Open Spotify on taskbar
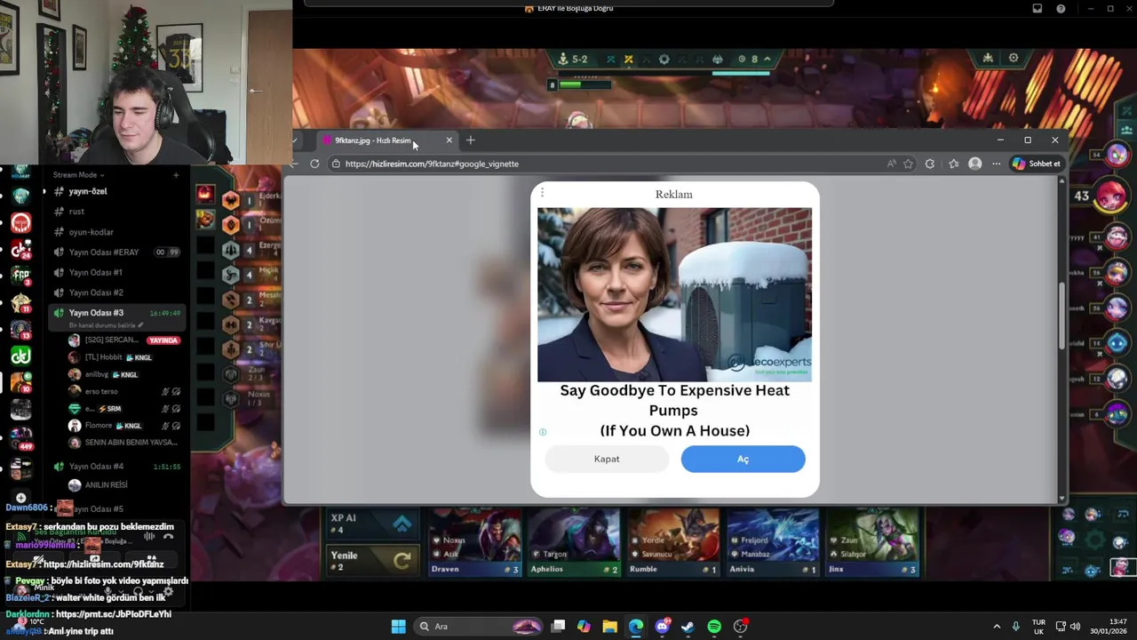Image resolution: width=1137 pixels, height=640 pixels. [714, 627]
